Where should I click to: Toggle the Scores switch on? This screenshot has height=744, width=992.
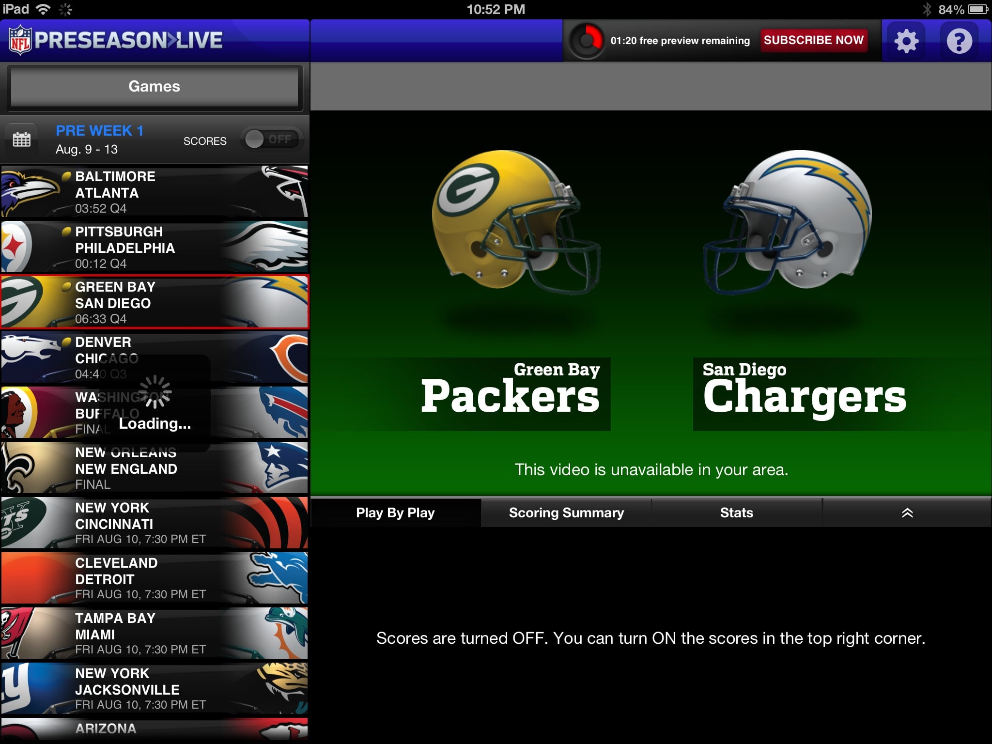pos(273,139)
